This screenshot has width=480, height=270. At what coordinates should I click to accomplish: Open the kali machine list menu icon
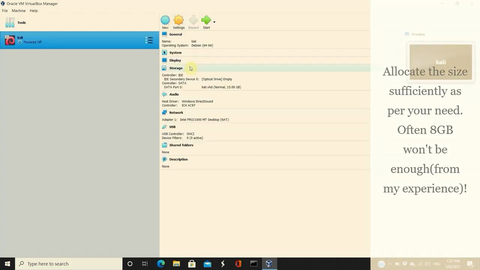coord(149,40)
